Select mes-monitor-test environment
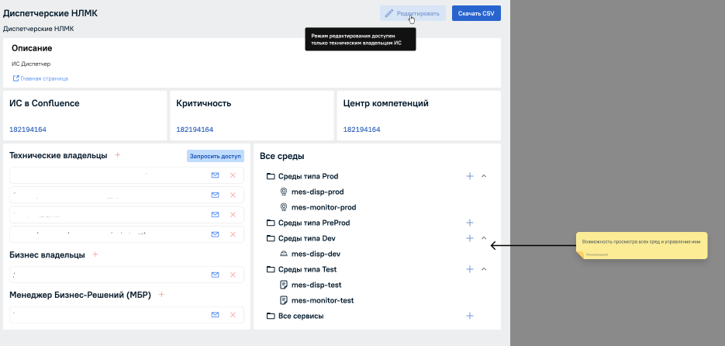The width and height of the screenshot is (725, 346). pyautogui.click(x=322, y=300)
